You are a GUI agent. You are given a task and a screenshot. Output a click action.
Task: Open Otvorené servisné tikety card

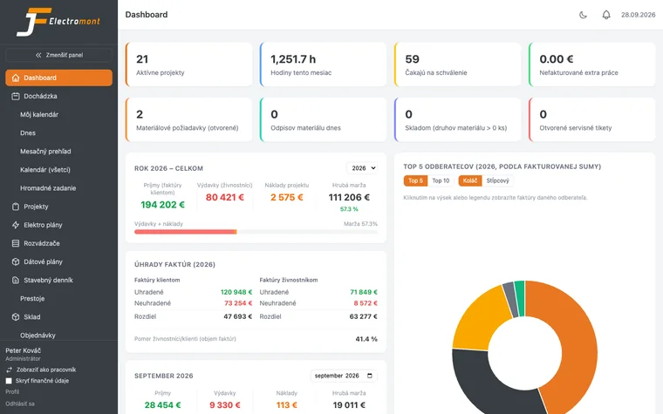coord(592,119)
